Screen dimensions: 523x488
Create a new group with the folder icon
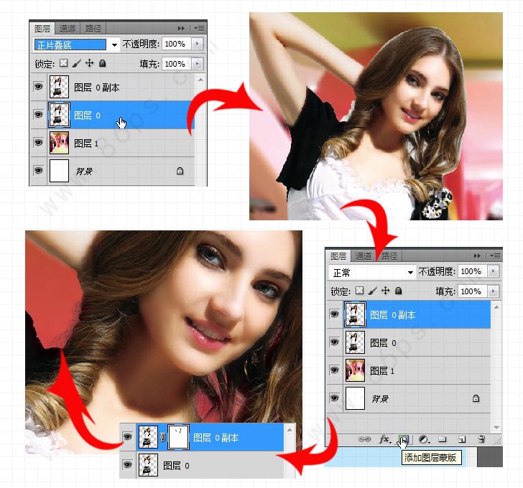[x=443, y=439]
